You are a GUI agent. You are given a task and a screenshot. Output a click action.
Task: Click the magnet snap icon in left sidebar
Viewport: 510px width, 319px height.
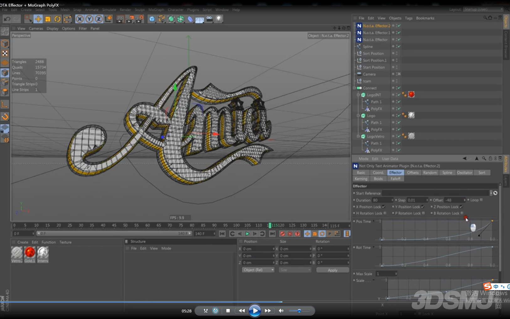[x=5, y=117]
